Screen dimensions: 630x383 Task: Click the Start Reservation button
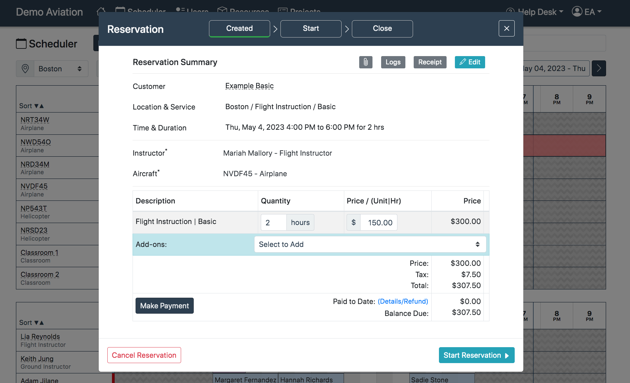(x=476, y=355)
